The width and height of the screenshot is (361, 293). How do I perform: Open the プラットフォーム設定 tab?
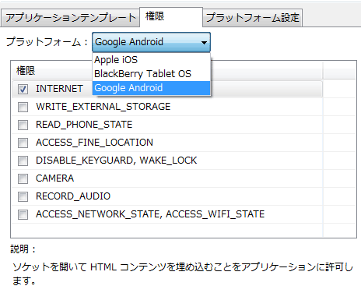(x=252, y=18)
